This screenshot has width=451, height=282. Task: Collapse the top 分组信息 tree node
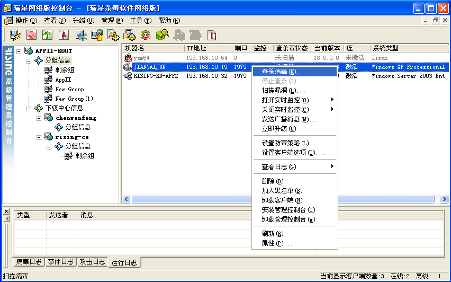click(x=29, y=61)
